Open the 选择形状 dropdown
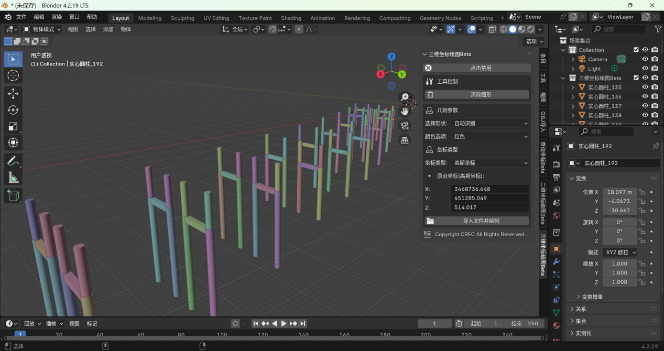The image size is (664, 351). [490, 123]
